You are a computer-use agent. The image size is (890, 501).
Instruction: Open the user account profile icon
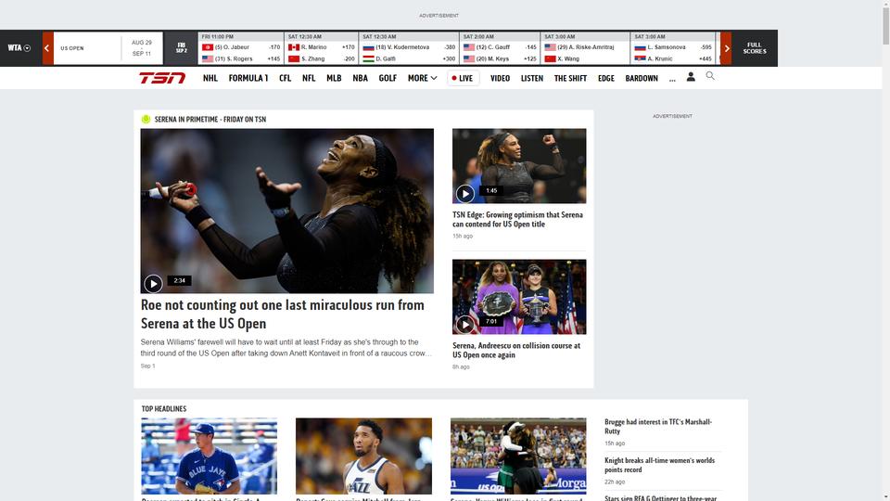pos(691,76)
